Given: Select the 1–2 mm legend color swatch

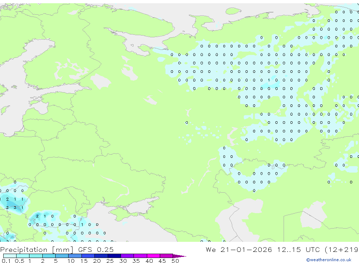Looking at the screenshot, I should tap(36, 256).
